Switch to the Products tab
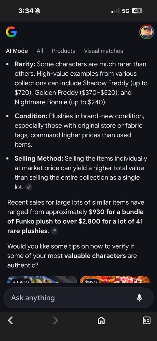This screenshot has width=157, height=341. coord(64,51)
